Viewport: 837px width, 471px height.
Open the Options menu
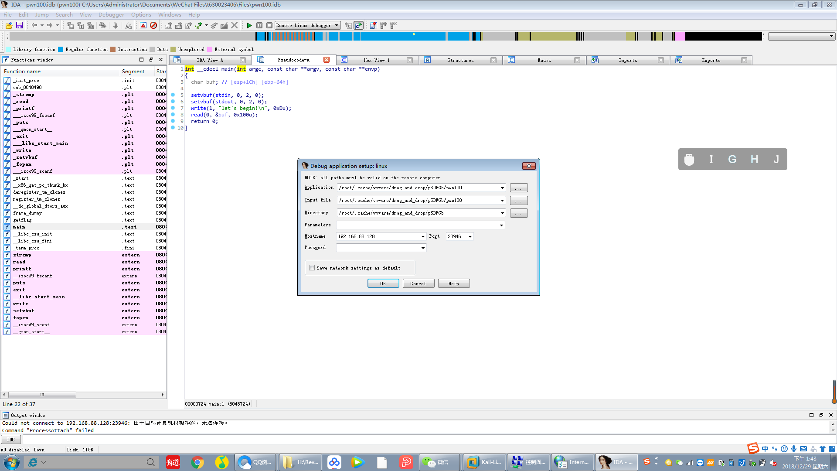(141, 14)
